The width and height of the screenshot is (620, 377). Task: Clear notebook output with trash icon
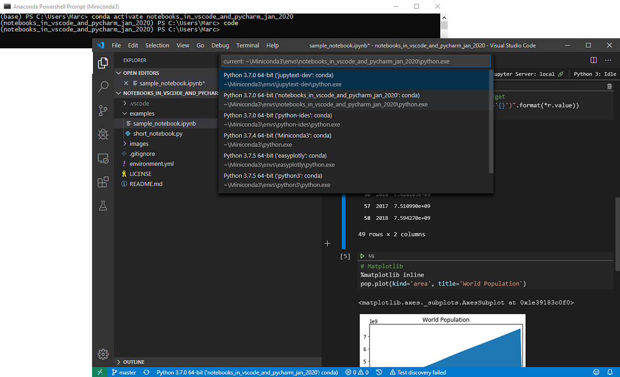tap(609, 86)
